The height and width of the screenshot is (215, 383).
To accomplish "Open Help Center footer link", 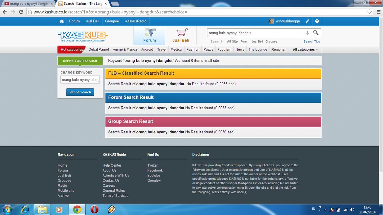I will pyautogui.click(x=112, y=165).
